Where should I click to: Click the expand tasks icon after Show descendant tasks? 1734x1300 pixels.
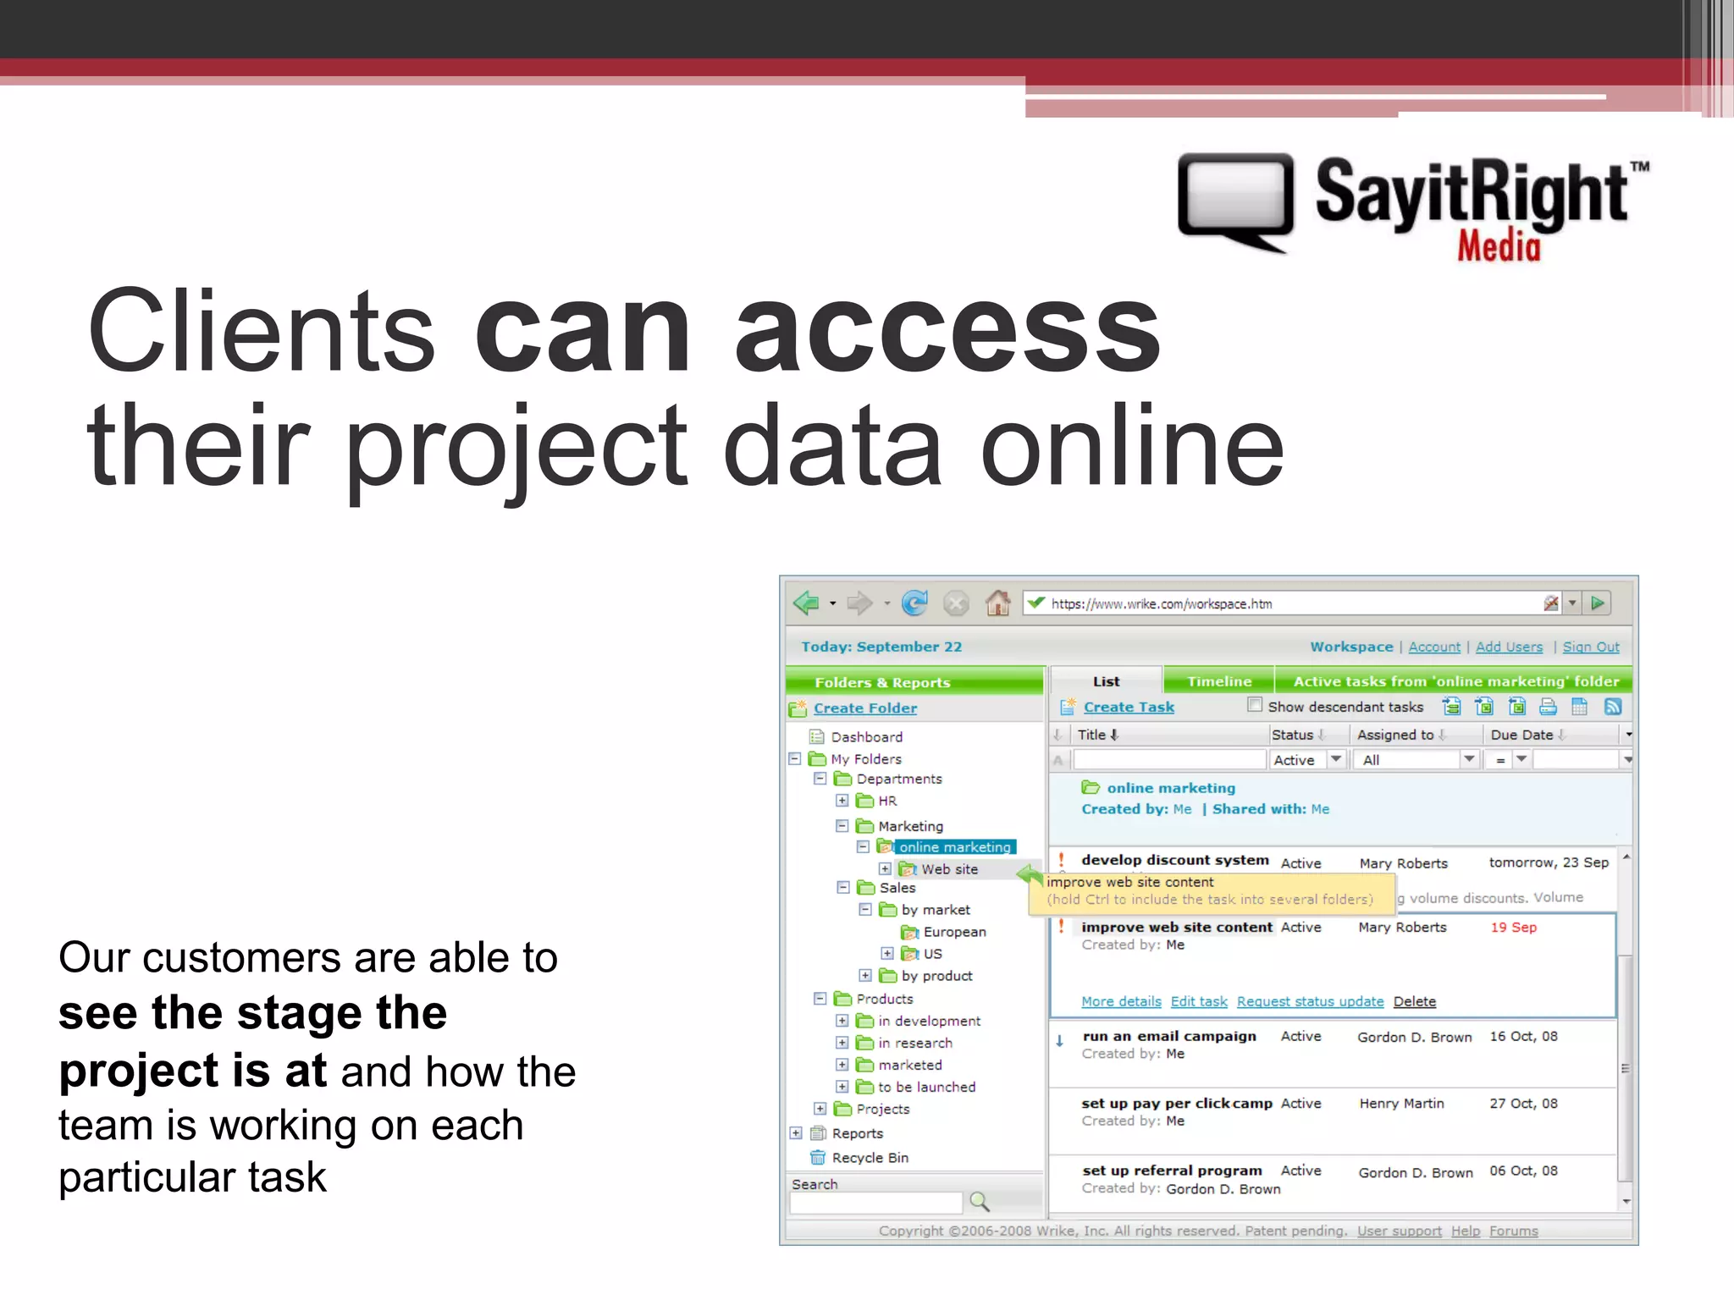pyautogui.click(x=1451, y=707)
